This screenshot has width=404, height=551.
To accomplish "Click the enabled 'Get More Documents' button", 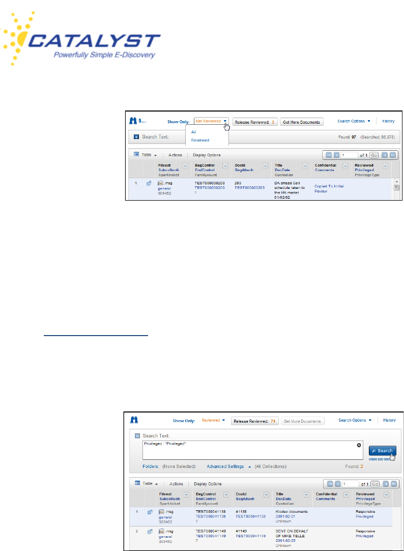I will [x=302, y=122].
